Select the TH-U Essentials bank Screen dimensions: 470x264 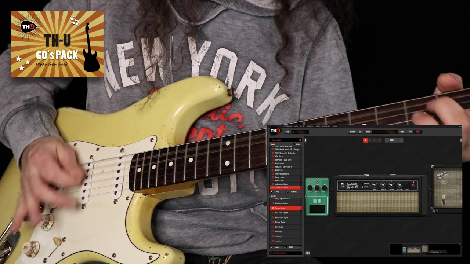[x=286, y=174]
